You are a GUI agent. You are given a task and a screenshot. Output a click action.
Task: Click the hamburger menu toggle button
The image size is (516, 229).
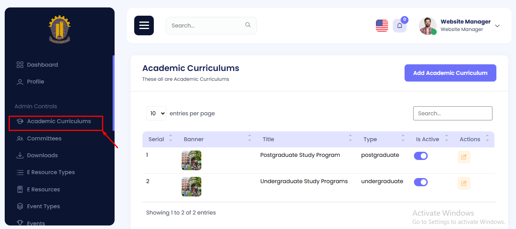[144, 25]
